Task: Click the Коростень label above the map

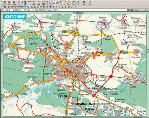Action: (x=78, y=13)
